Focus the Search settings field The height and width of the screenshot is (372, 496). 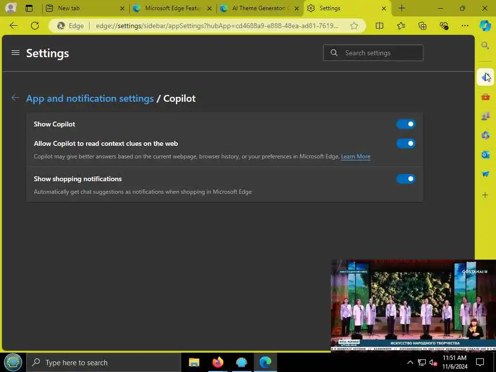[373, 53]
